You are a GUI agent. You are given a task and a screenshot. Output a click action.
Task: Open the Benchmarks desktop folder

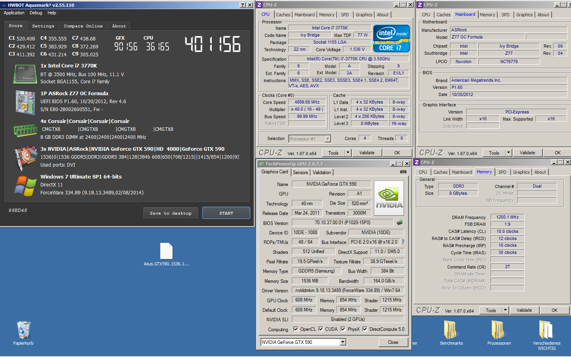[451, 332]
